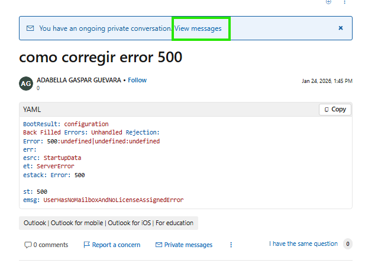Click the envelope icon beside Private messages
365x269 pixels.
pyautogui.click(x=159, y=245)
